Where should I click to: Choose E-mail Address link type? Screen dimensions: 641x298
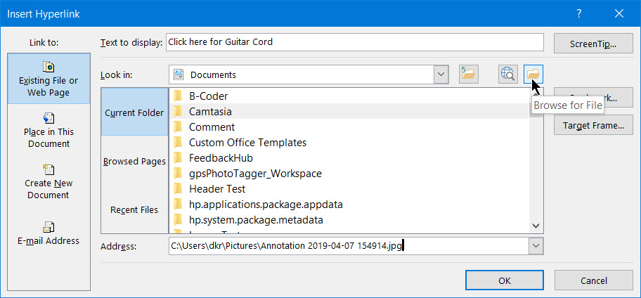(48, 232)
